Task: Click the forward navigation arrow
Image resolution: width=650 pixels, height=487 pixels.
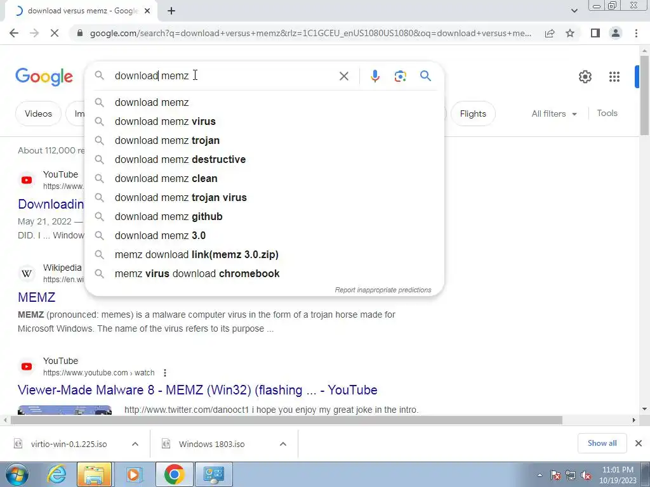Action: click(34, 33)
